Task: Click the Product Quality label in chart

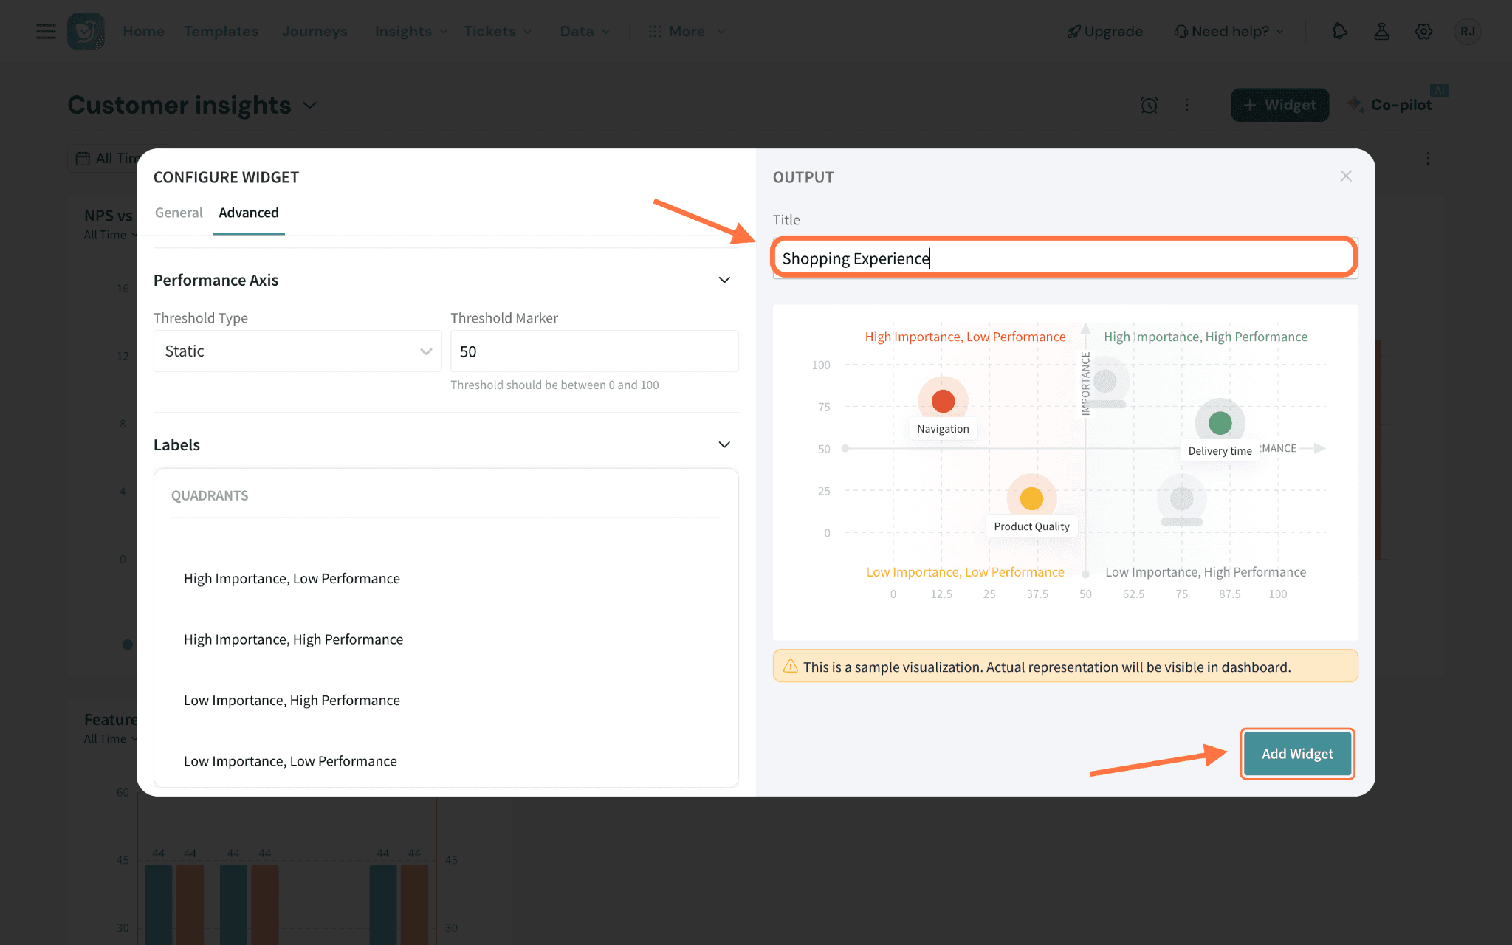Action: (x=1031, y=526)
